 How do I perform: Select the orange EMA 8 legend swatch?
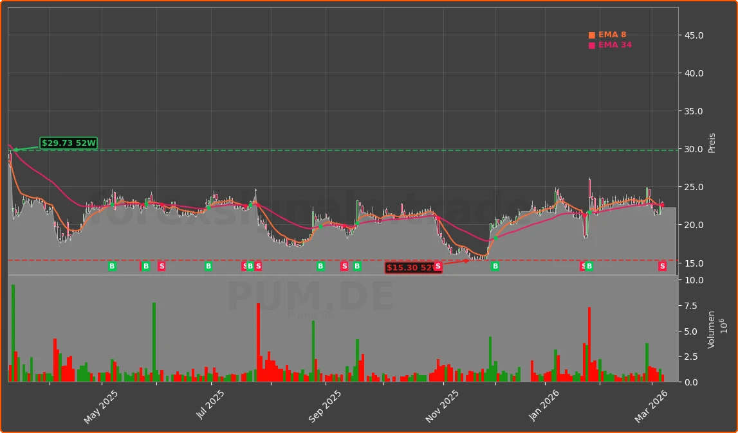pyautogui.click(x=592, y=34)
